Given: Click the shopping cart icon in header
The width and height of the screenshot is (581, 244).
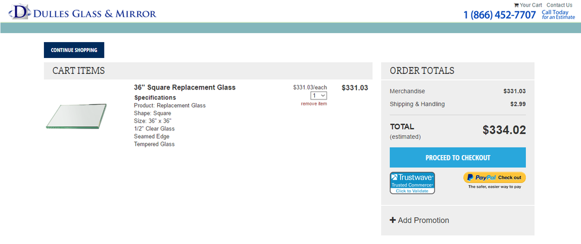Looking at the screenshot, I should click(x=516, y=5).
